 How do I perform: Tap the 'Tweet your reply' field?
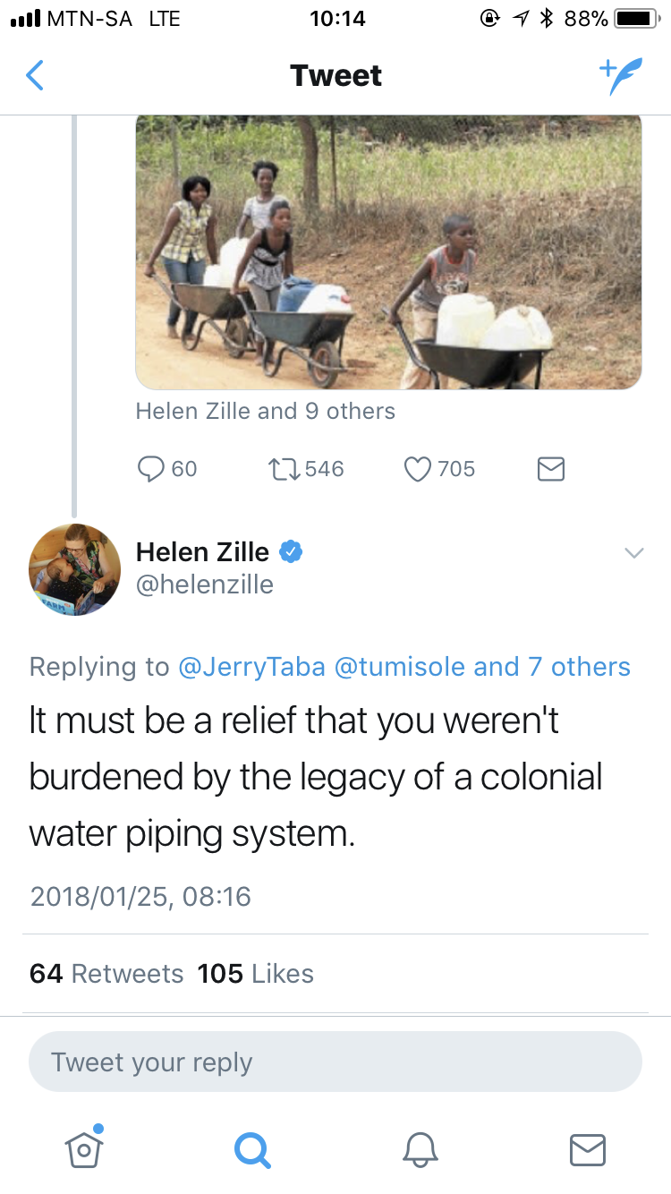tap(335, 1062)
